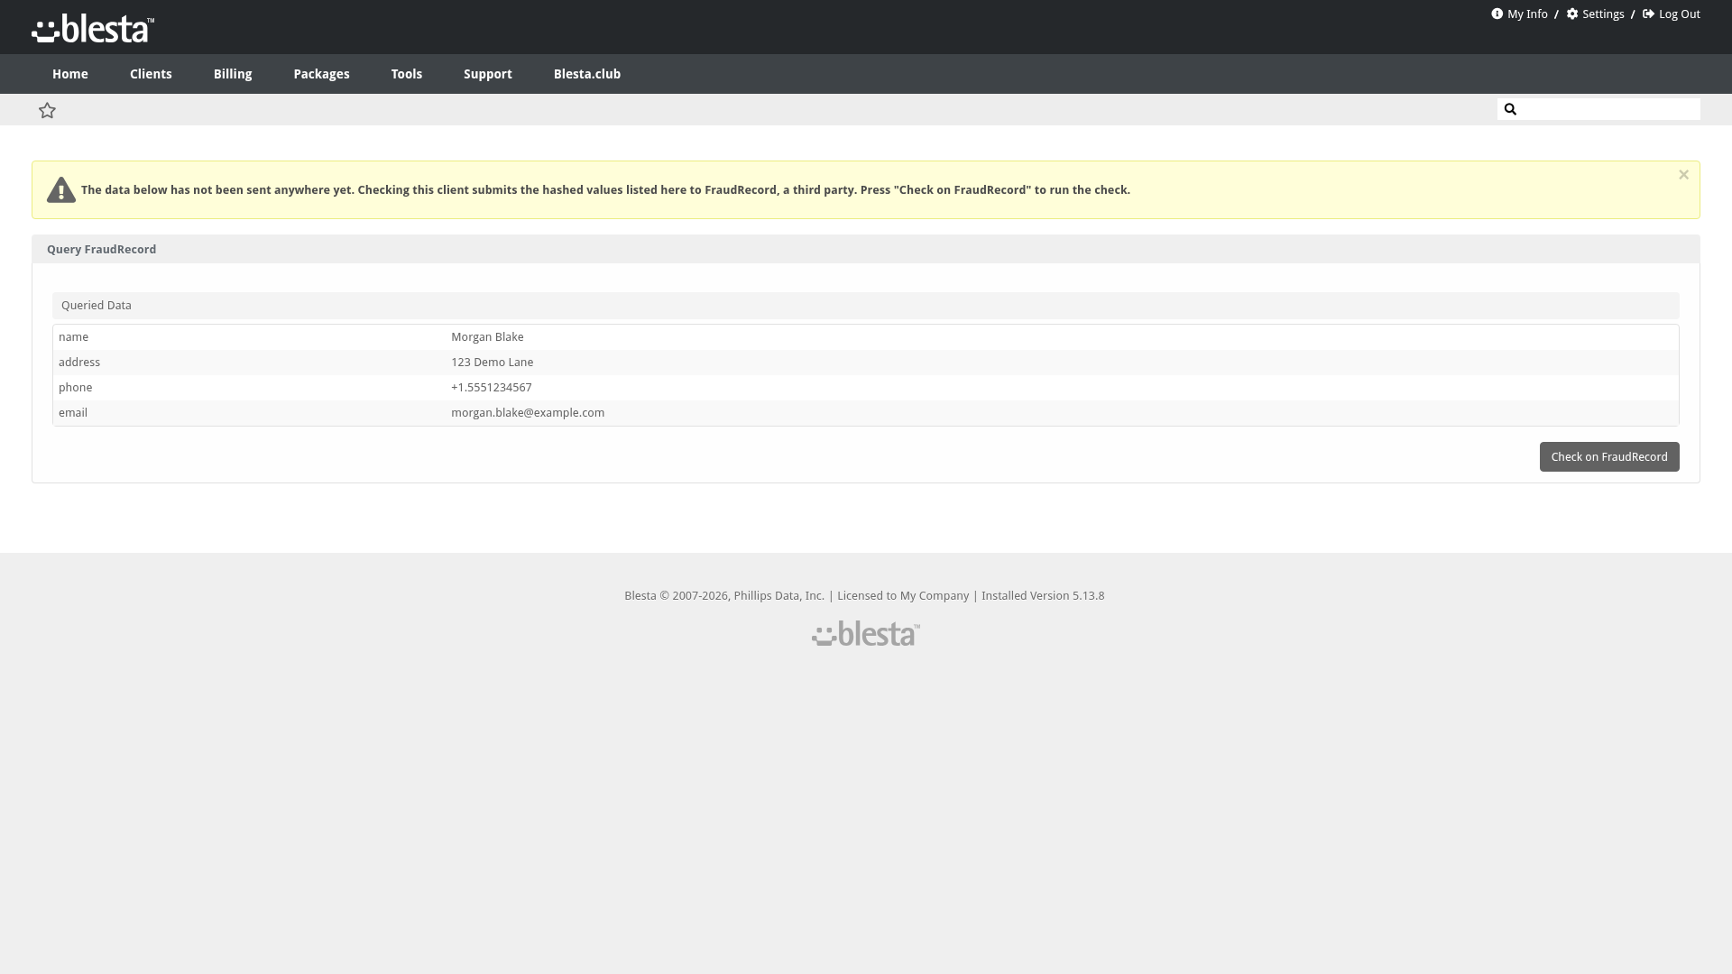The image size is (1732, 974).
Task: Click the warning triangle icon
Action: point(61,190)
